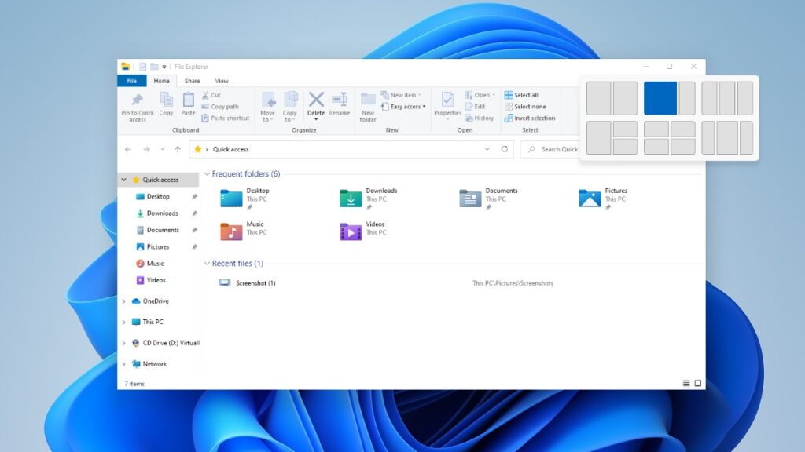Click the Rename icon in ribbon

click(x=340, y=100)
